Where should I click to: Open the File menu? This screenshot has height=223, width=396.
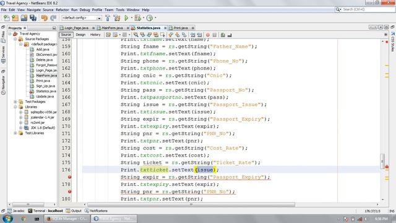pos(4,10)
